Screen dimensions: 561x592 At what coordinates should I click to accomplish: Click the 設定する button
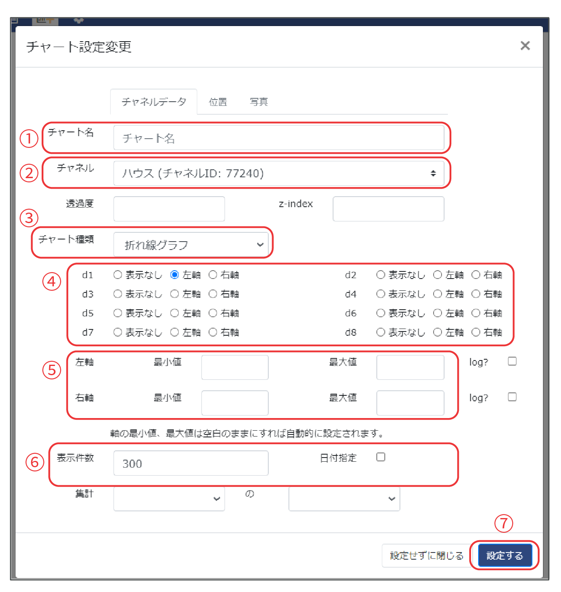tap(505, 555)
